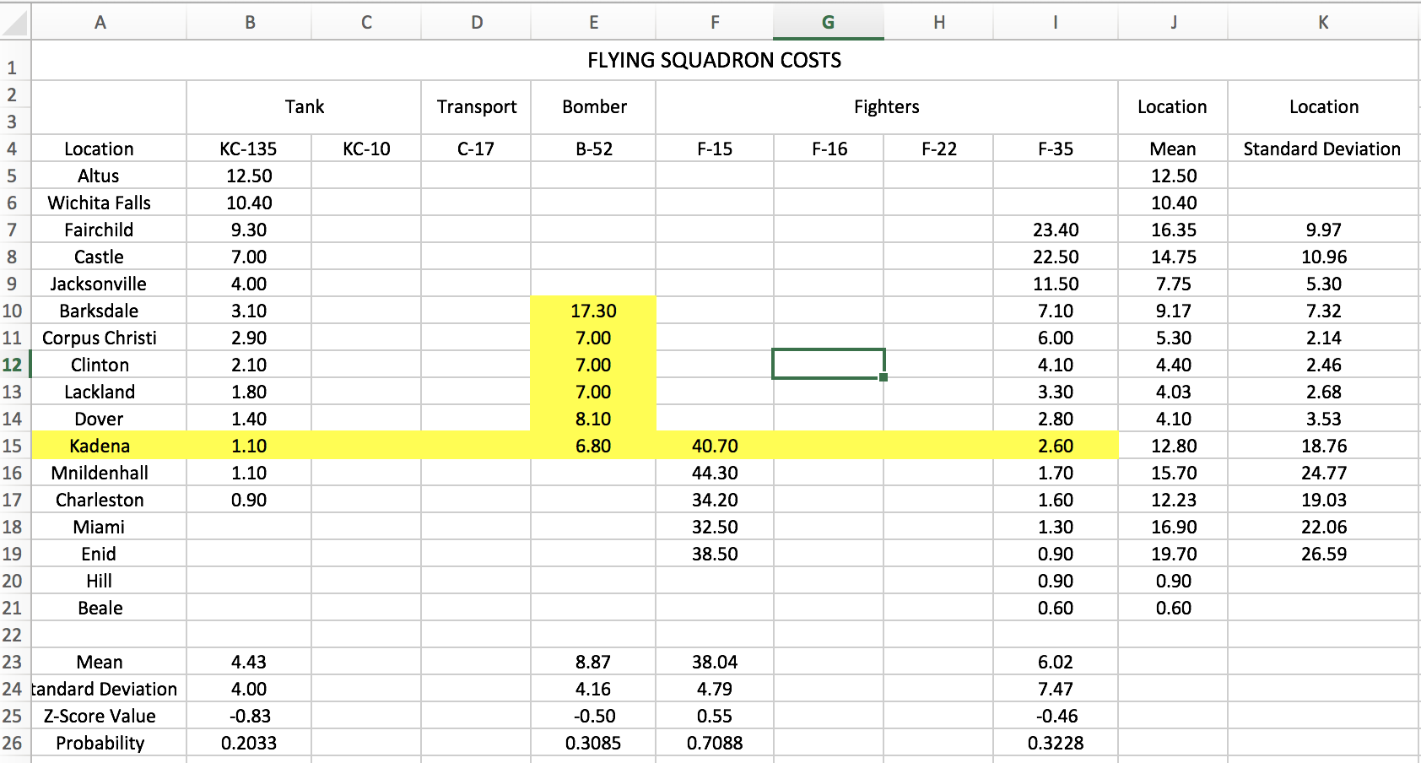1421x763 pixels.
Task: Click the 0.3228 probability value
Action: click(1056, 743)
